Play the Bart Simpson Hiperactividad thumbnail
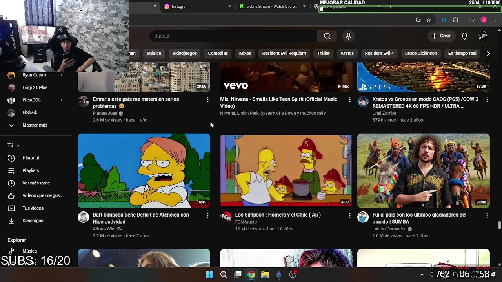The image size is (502, 282). click(x=144, y=171)
